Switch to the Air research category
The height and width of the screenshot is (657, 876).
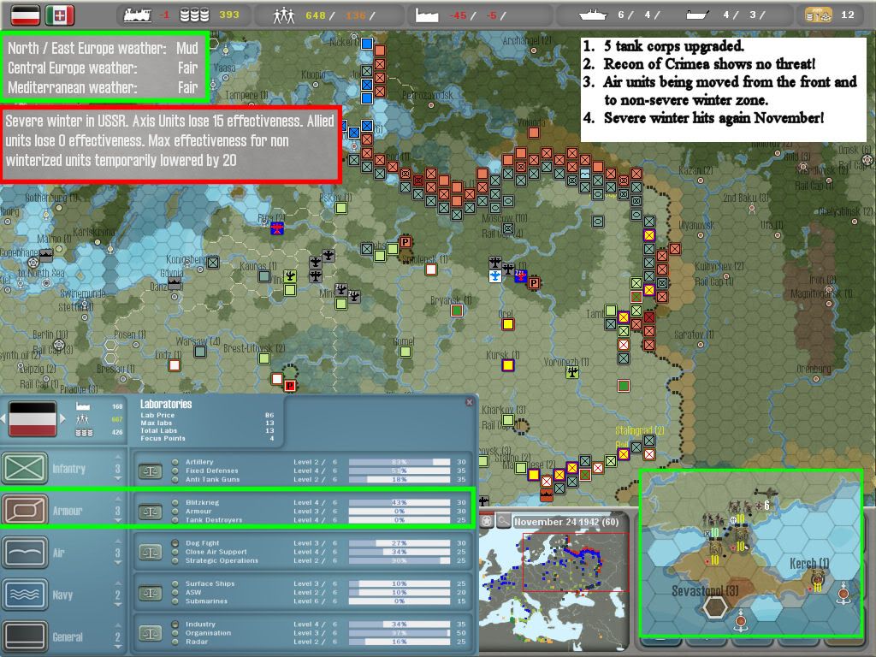tap(26, 553)
